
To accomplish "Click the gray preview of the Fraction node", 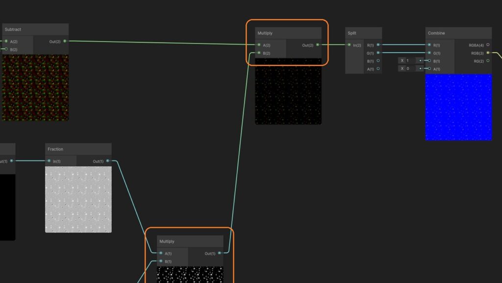I will pyautogui.click(x=78, y=199).
